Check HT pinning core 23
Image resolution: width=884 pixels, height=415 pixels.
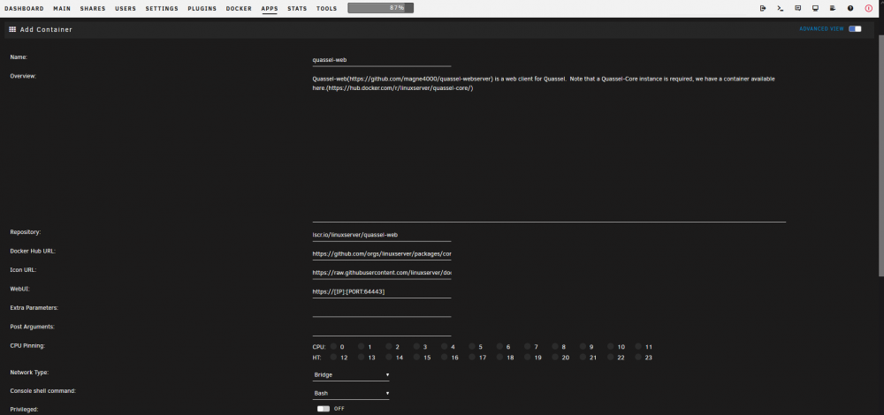point(638,357)
